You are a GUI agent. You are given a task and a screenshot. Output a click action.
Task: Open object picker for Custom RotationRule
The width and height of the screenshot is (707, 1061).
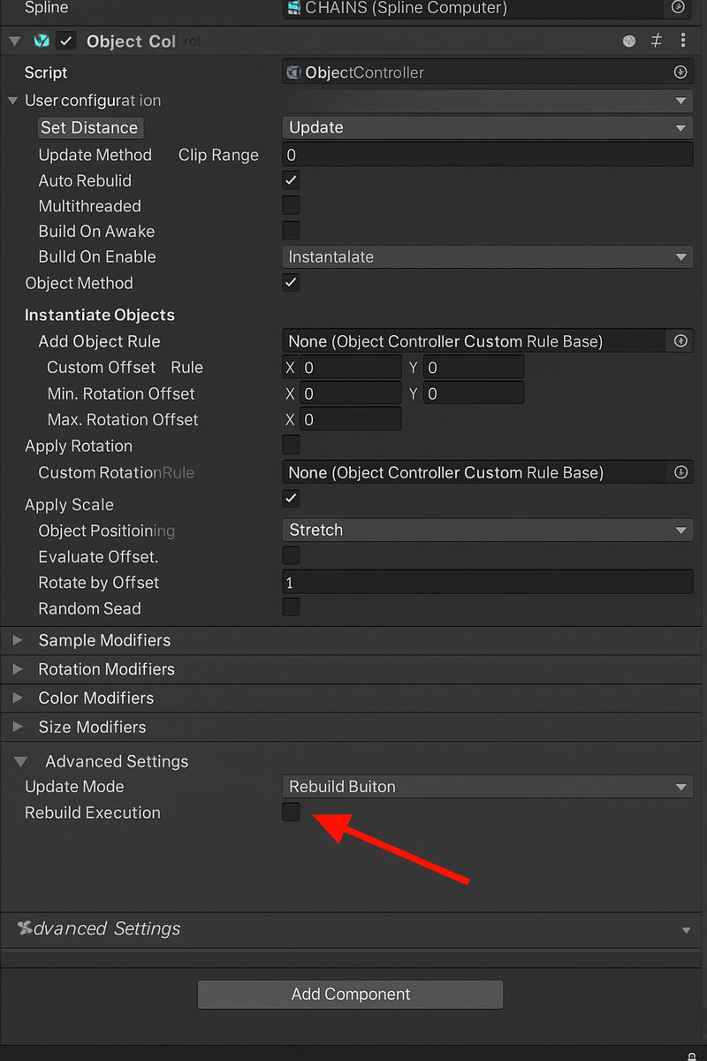(x=680, y=472)
